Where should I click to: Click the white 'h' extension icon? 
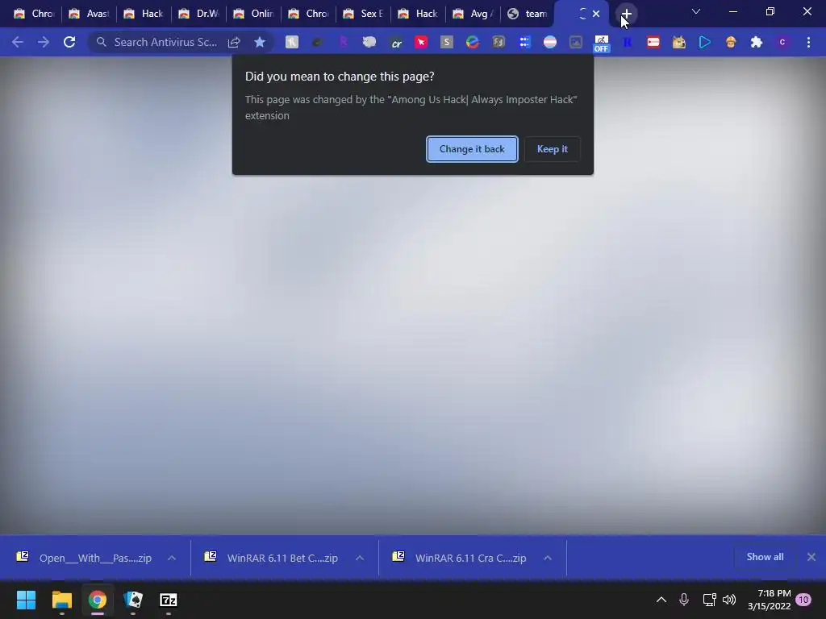(292, 42)
